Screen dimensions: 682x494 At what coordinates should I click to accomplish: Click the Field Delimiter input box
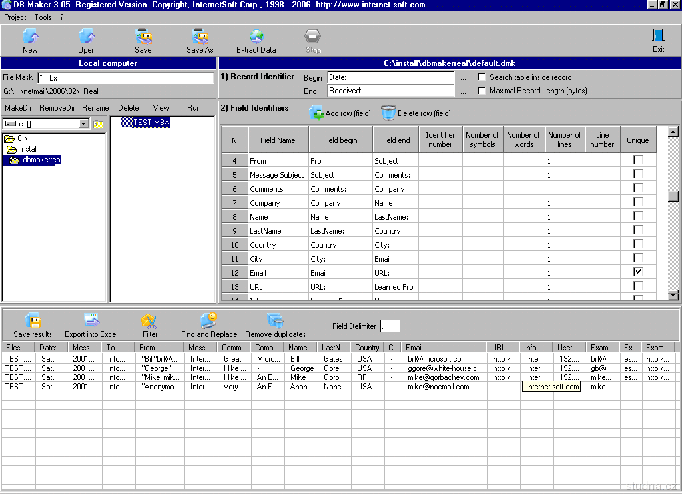(x=390, y=326)
